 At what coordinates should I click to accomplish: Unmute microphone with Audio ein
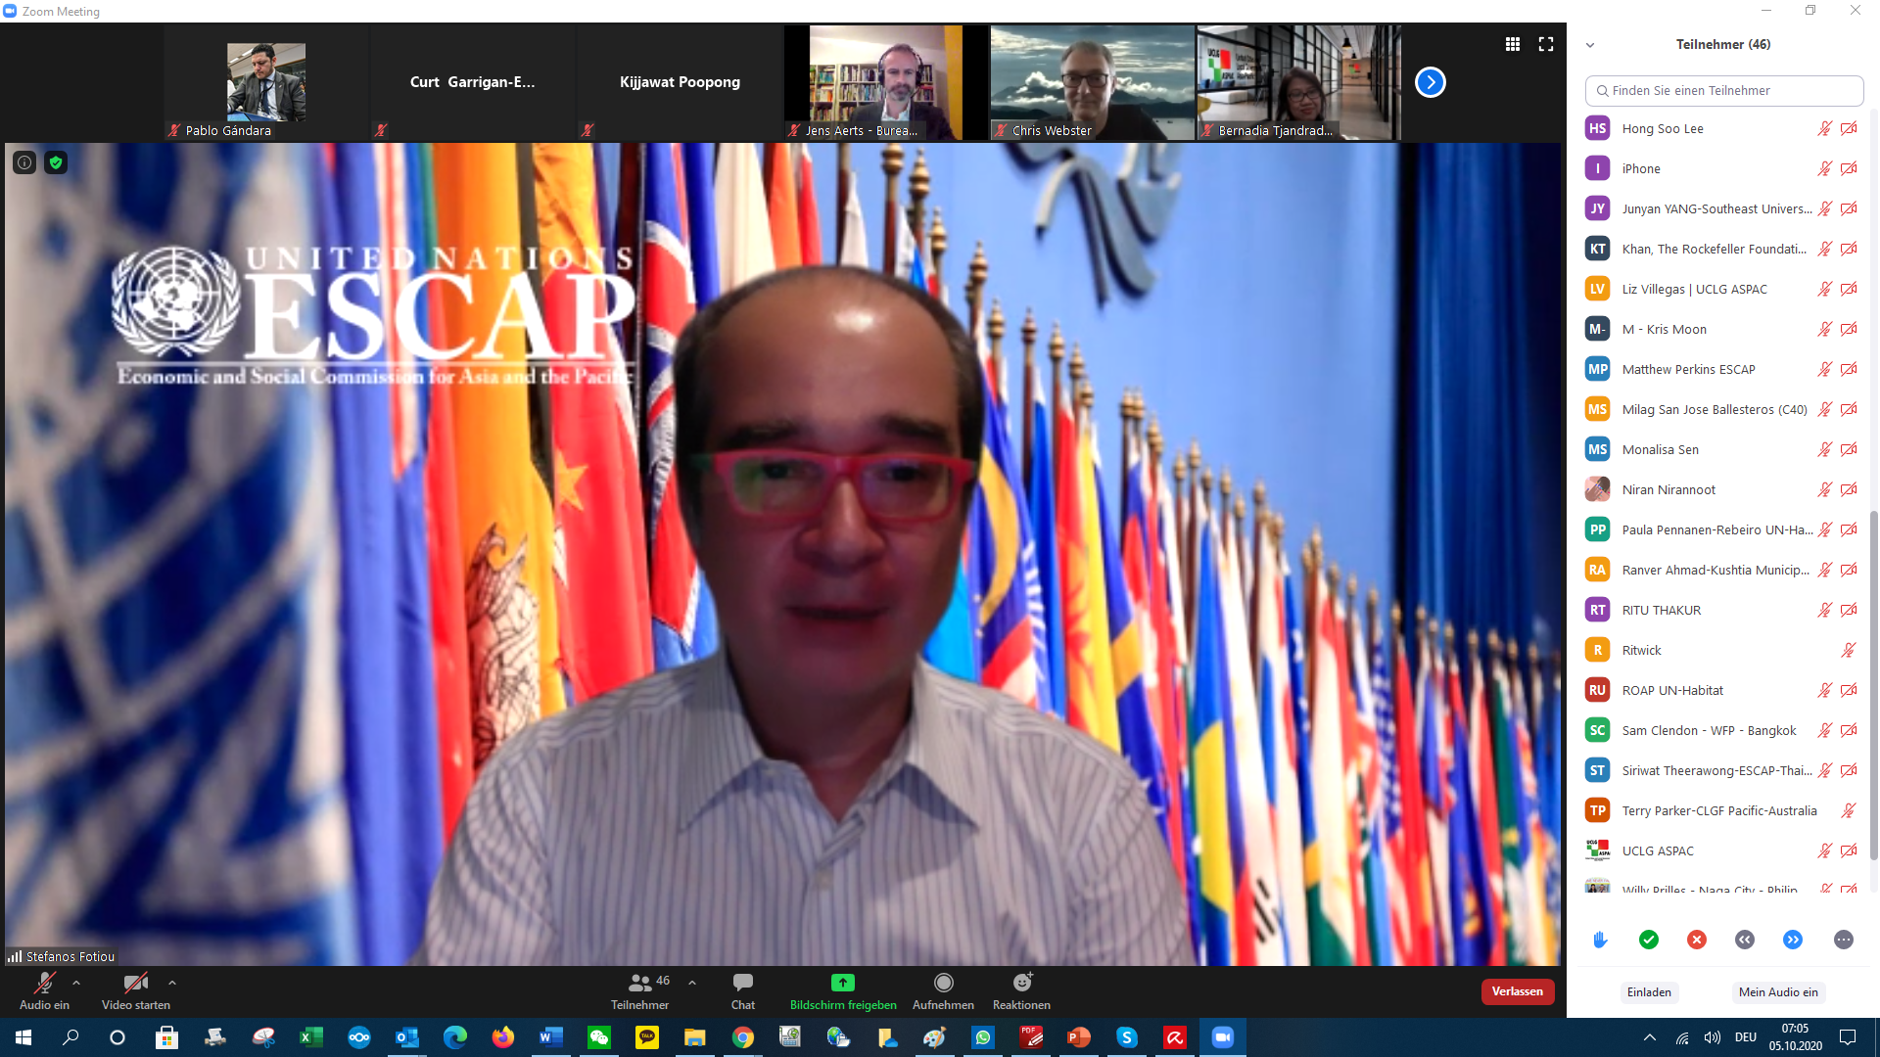tap(44, 991)
